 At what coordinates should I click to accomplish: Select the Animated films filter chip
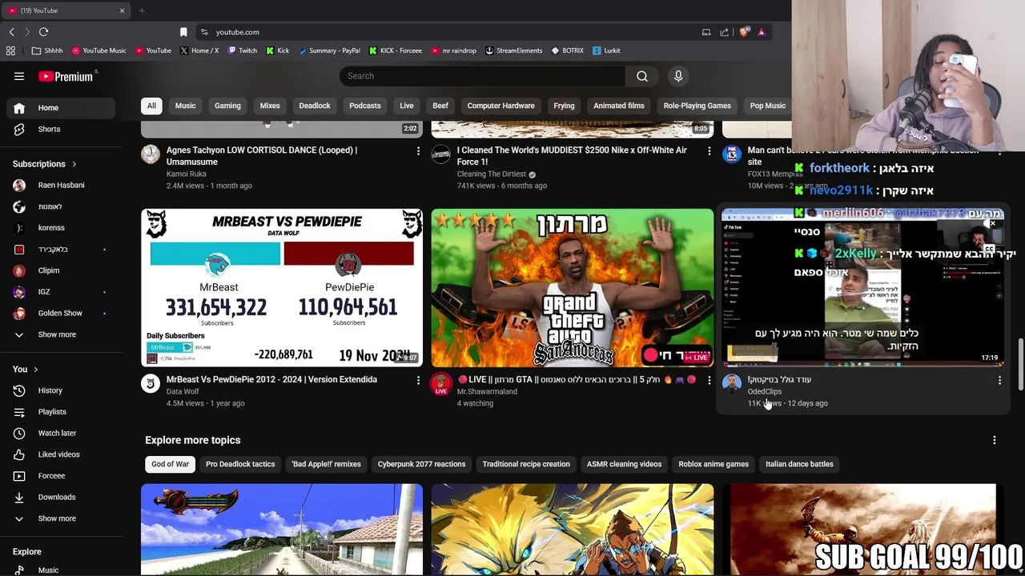point(619,106)
